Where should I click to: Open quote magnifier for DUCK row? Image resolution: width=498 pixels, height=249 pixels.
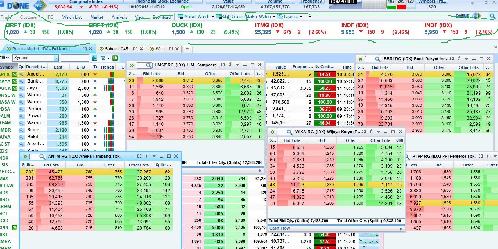click(21, 88)
